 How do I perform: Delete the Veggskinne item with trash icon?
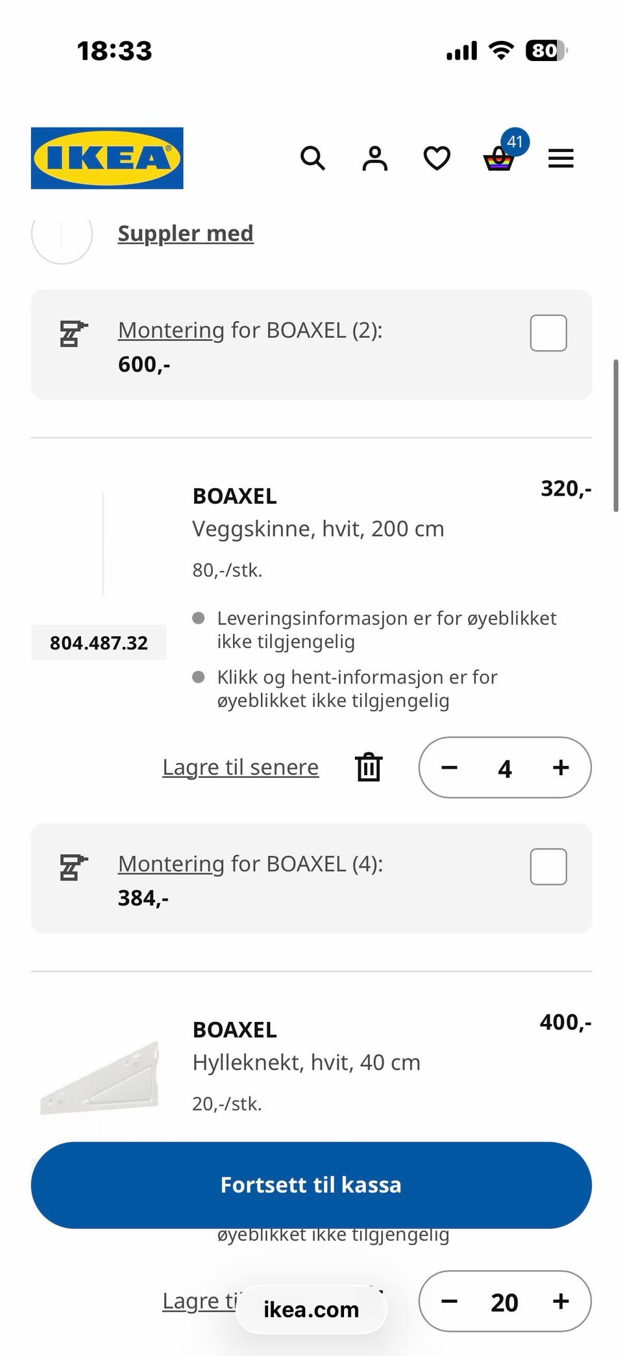pyautogui.click(x=369, y=767)
